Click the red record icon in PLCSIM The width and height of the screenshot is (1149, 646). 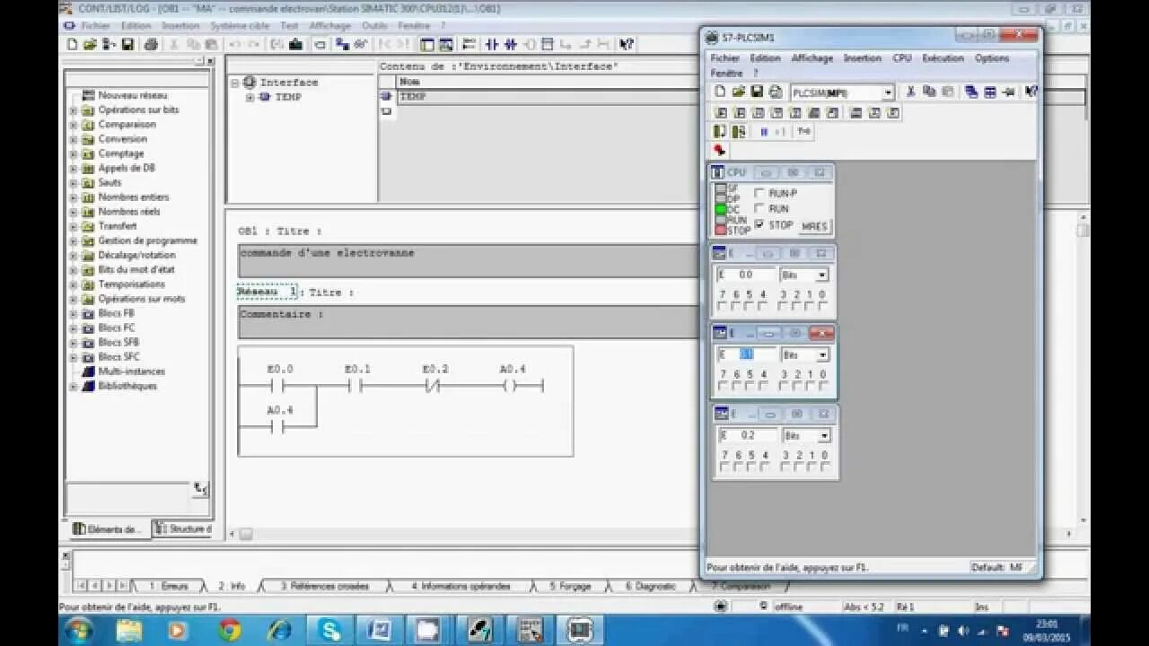719,150
